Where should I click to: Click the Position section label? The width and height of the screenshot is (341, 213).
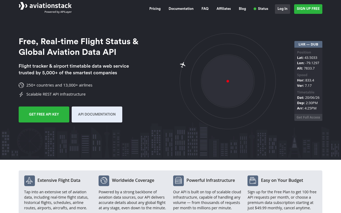tap(304, 52)
